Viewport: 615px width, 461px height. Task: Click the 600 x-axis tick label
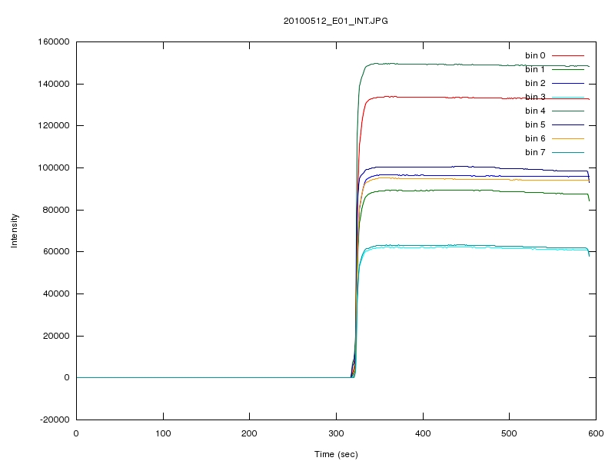pyautogui.click(x=596, y=433)
